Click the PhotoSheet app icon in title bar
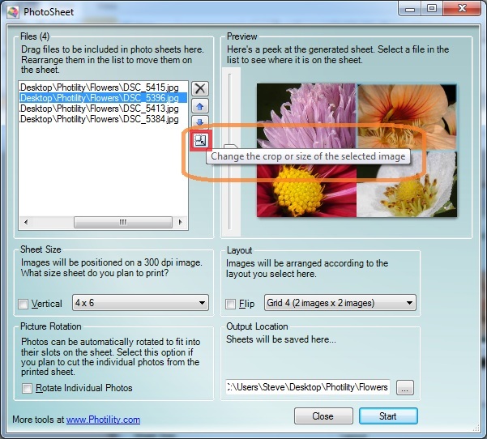The image size is (487, 439). click(13, 12)
